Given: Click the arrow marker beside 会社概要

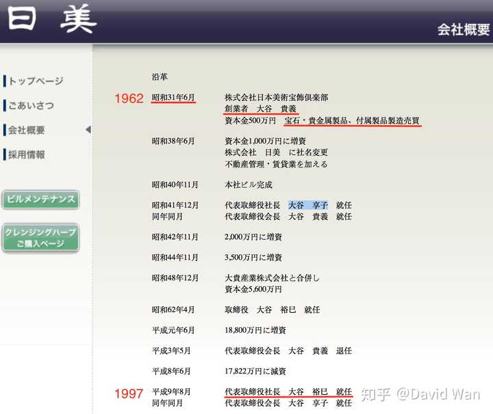Looking at the screenshot, I should [88, 130].
